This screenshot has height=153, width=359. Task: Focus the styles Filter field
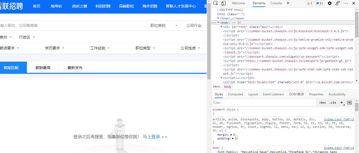click(264, 103)
